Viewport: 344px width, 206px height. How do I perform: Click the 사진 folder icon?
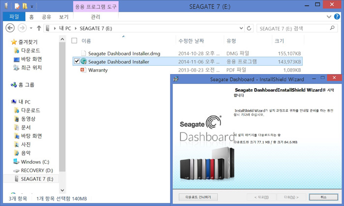(x=16, y=145)
